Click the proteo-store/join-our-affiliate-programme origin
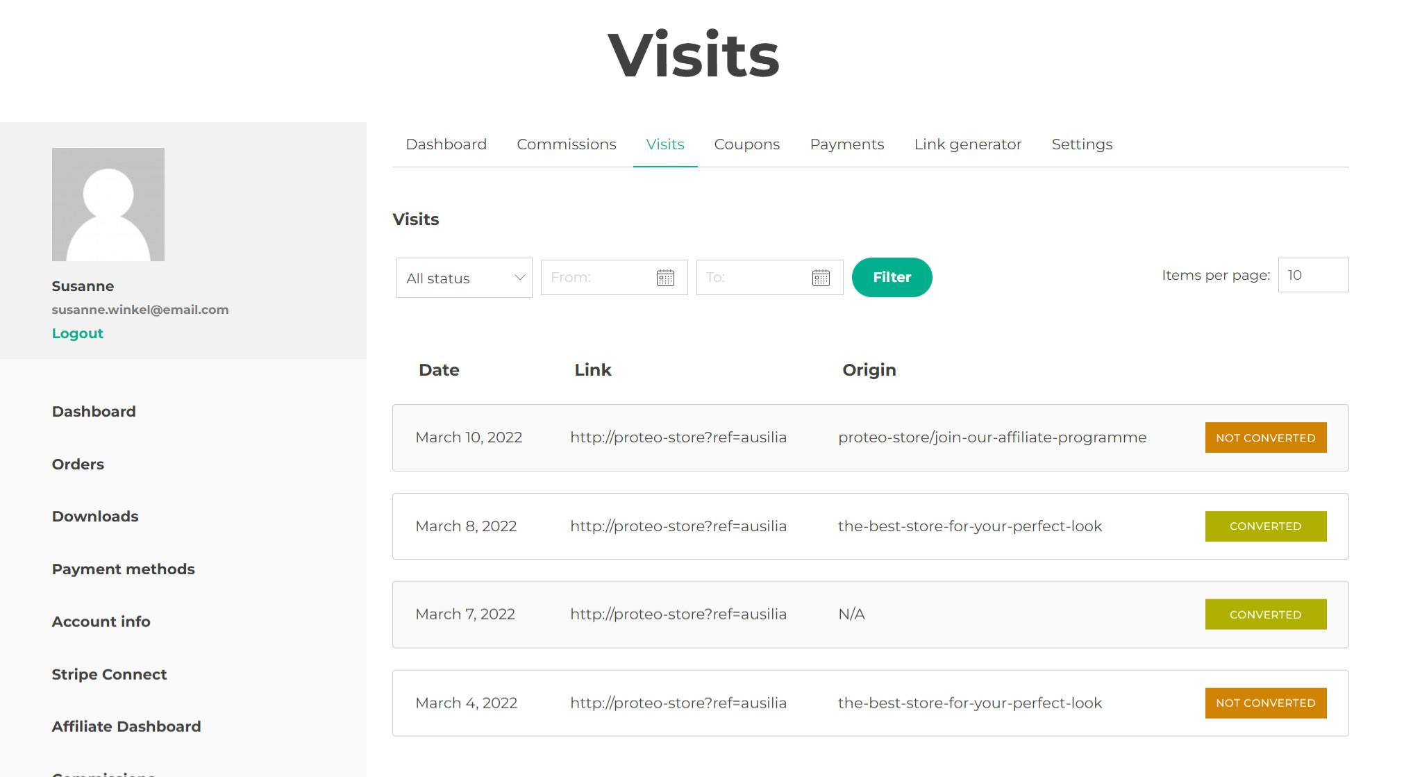The width and height of the screenshot is (1413, 777). point(992,437)
